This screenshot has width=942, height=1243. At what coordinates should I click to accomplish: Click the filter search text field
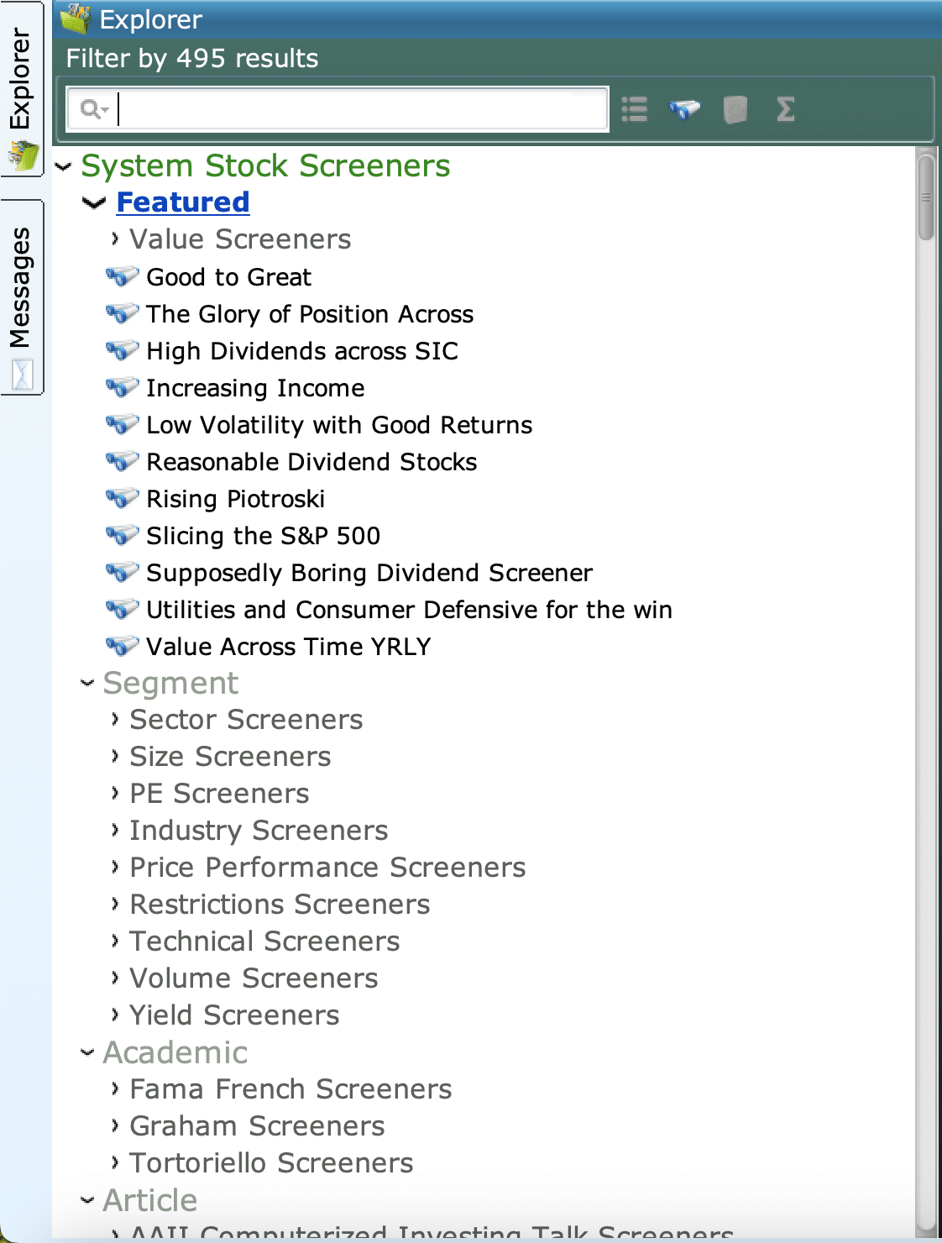click(361, 109)
